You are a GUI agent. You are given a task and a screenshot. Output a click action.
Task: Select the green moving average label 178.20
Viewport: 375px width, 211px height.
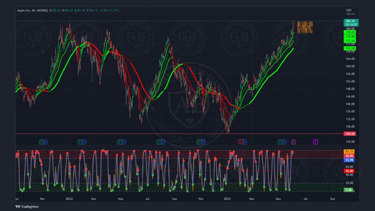pos(350,32)
